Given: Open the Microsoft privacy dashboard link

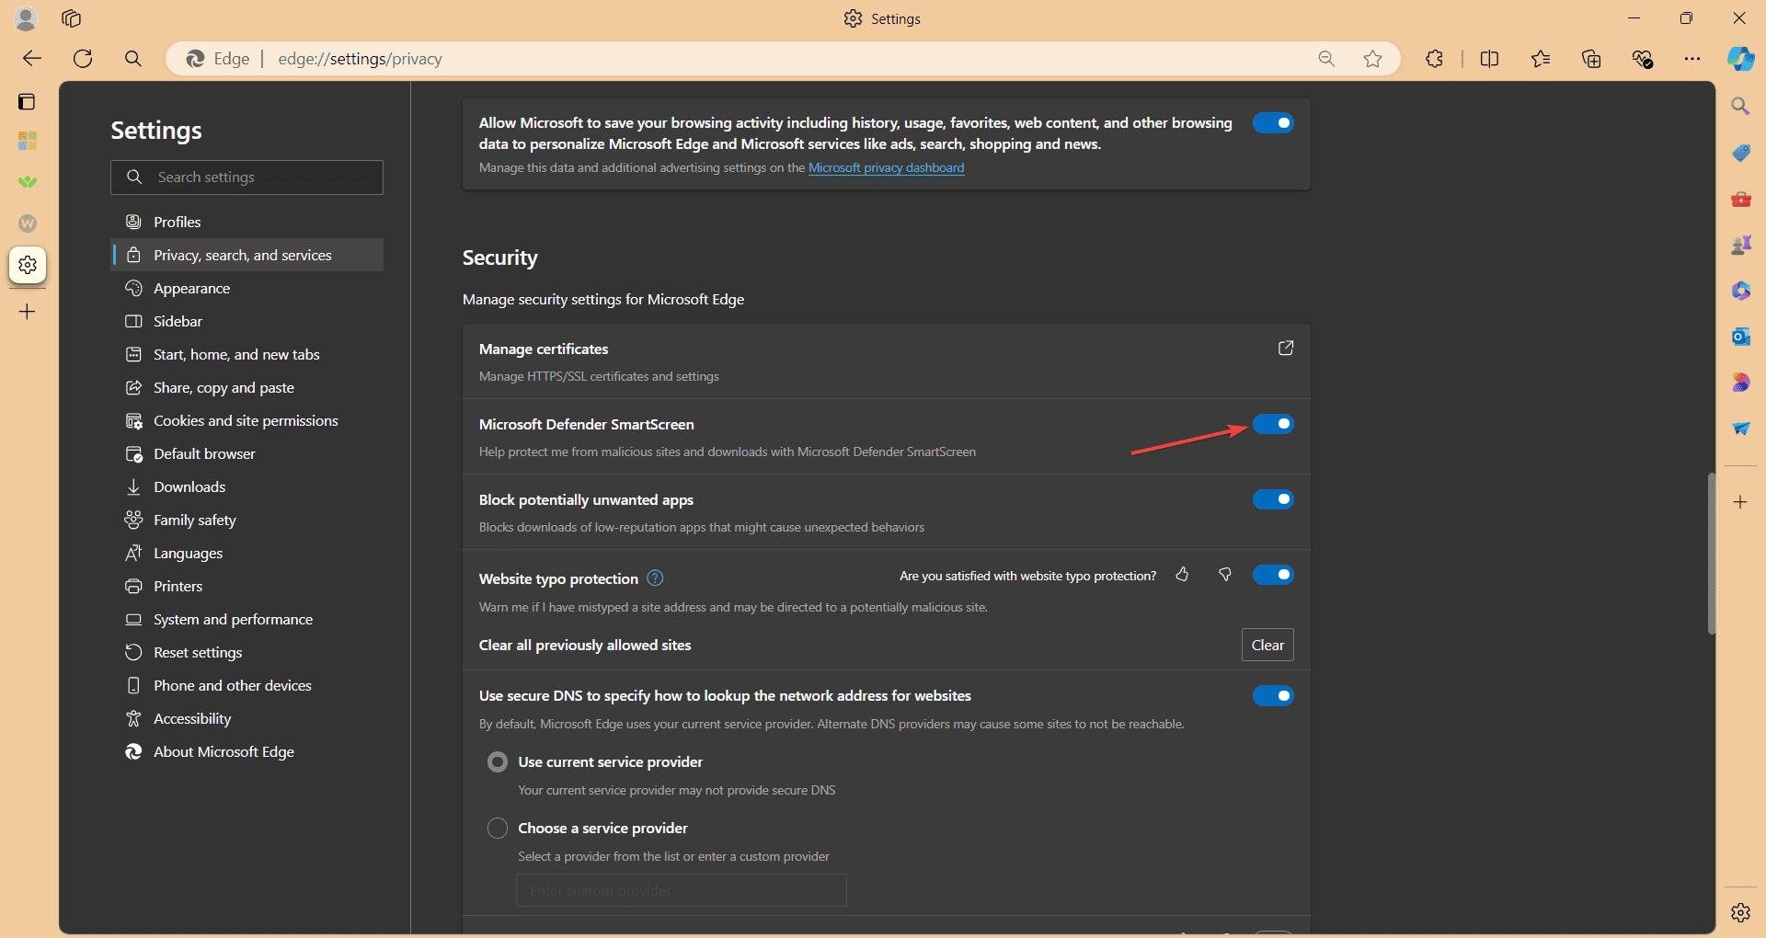Looking at the screenshot, I should pyautogui.click(x=886, y=167).
